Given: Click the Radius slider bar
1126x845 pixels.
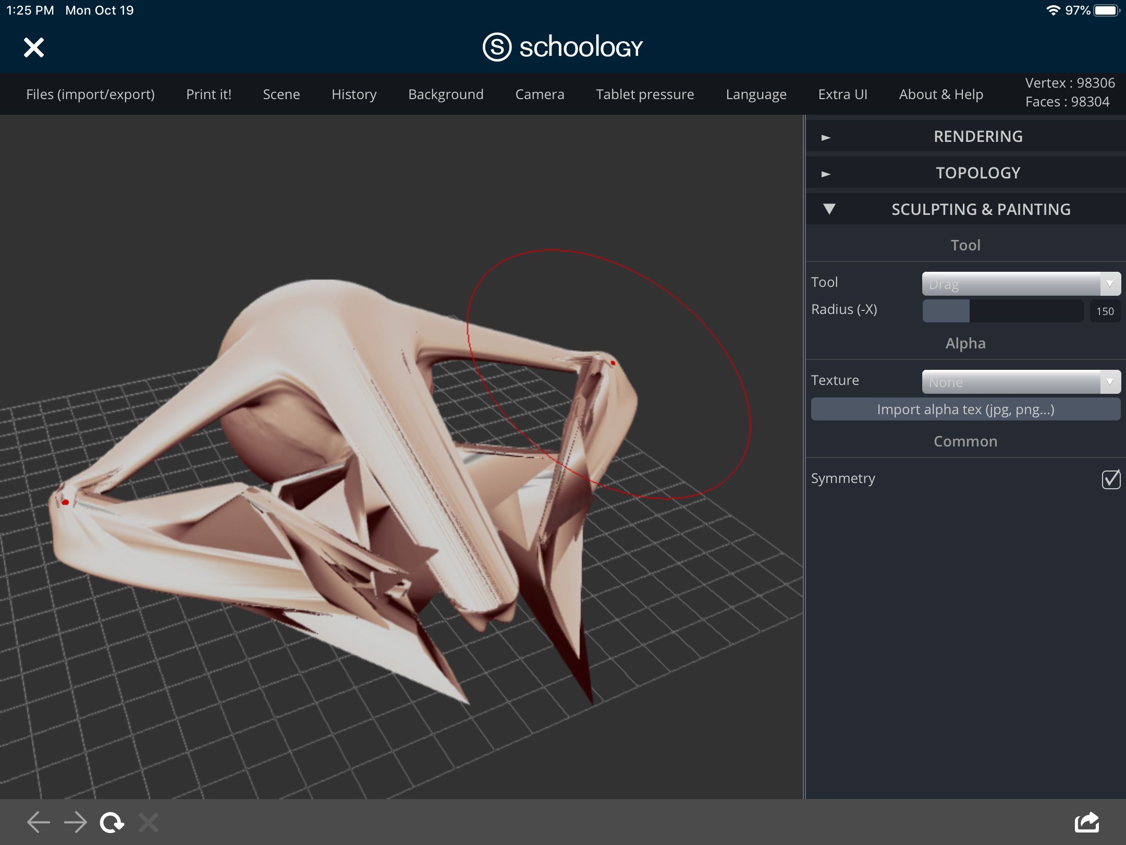Looking at the screenshot, I should [x=1002, y=311].
